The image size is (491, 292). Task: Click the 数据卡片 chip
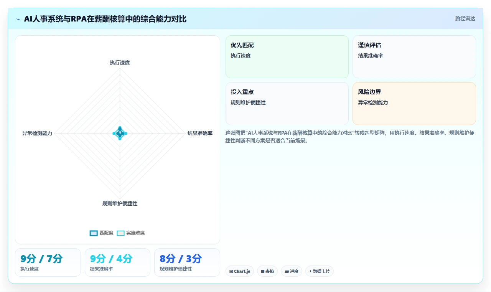[320, 271]
